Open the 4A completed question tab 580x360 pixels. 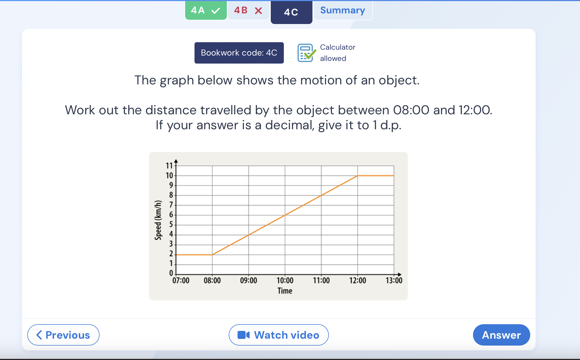pos(206,10)
